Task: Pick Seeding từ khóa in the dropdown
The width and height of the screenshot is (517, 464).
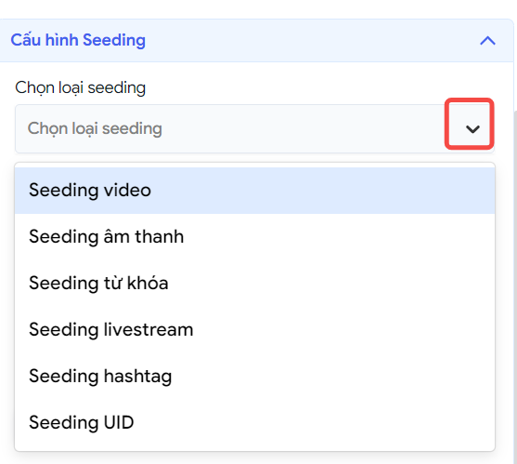Action: [x=254, y=283]
